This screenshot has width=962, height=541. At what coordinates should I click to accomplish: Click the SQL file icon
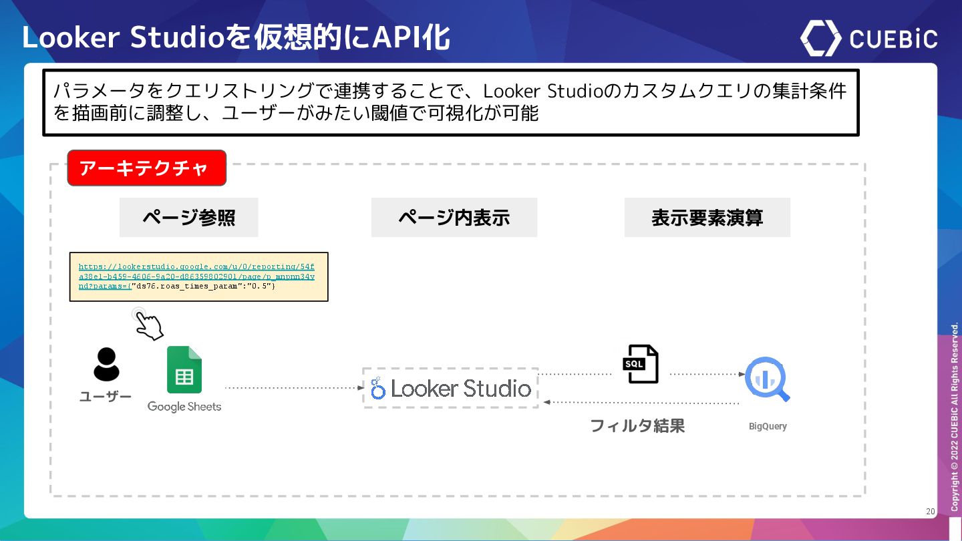pyautogui.click(x=640, y=364)
